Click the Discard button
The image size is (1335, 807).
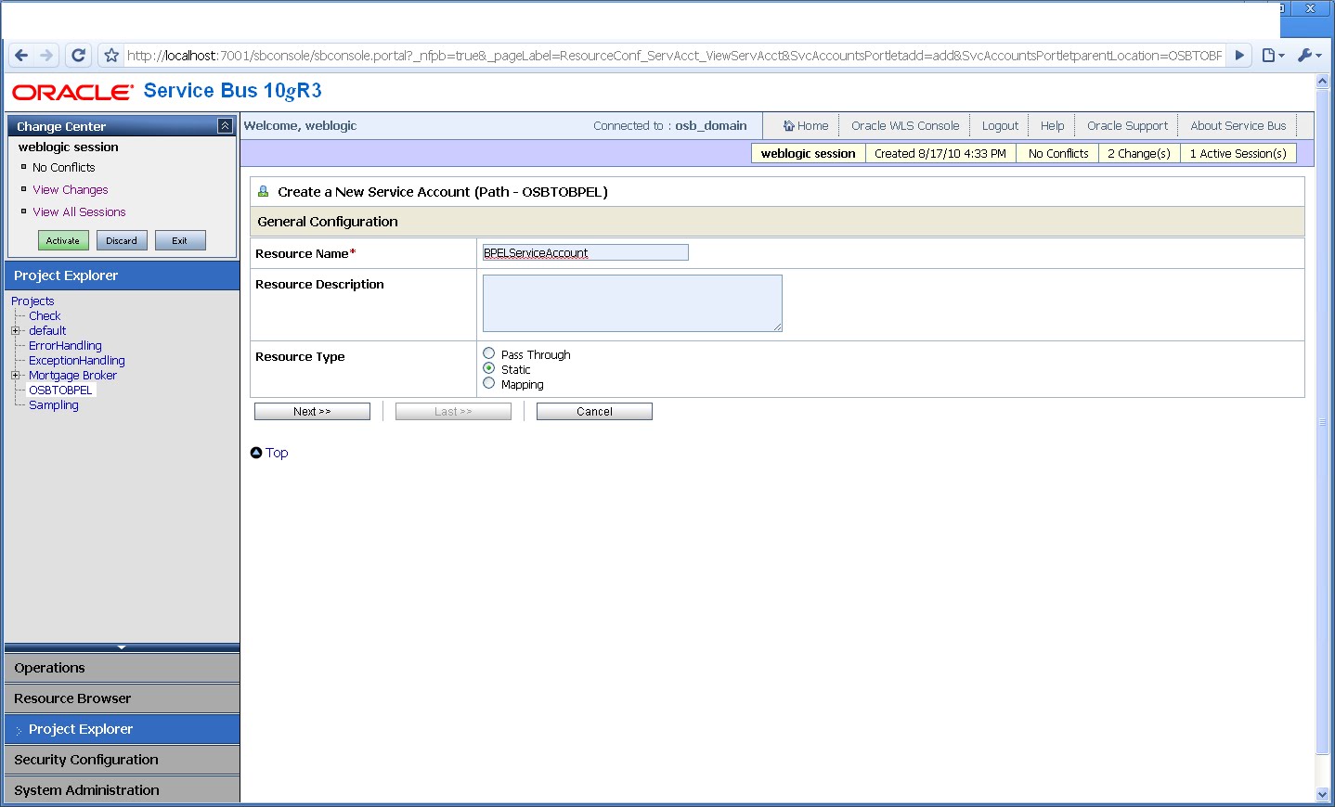tap(122, 241)
